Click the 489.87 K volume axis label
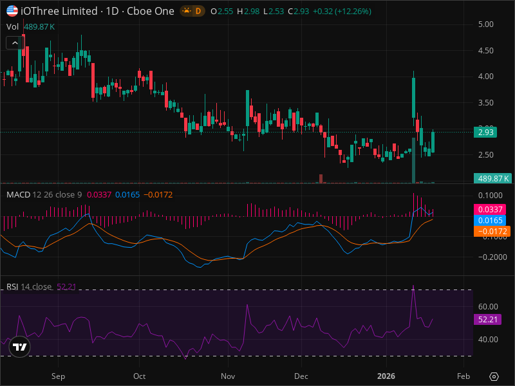Screen dimensions: 515x386 (493, 179)
